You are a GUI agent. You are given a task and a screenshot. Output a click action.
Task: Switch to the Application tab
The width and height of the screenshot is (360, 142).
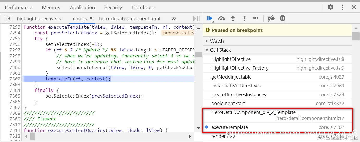click(82, 8)
